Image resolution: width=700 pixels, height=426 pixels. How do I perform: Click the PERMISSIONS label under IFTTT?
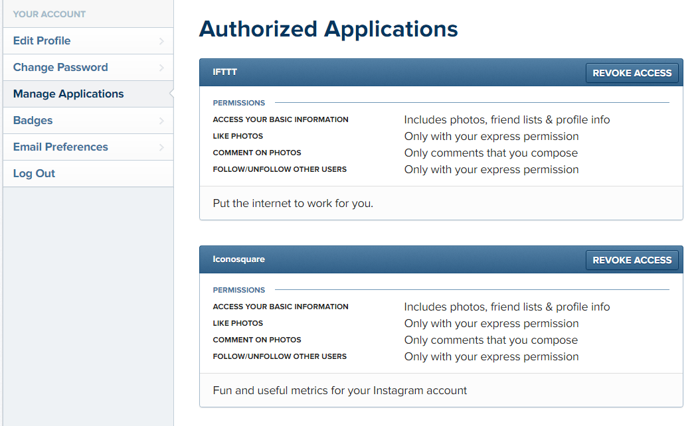click(x=239, y=103)
